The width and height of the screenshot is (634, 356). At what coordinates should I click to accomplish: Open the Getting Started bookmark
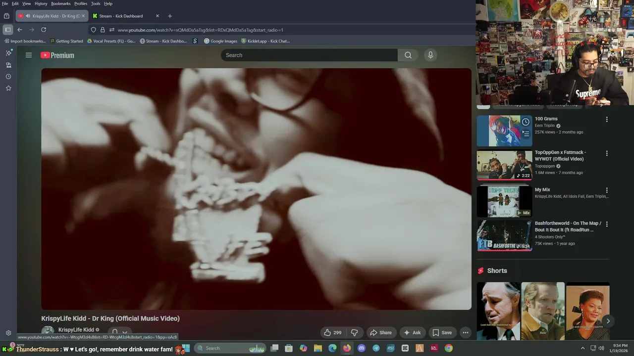(x=66, y=41)
